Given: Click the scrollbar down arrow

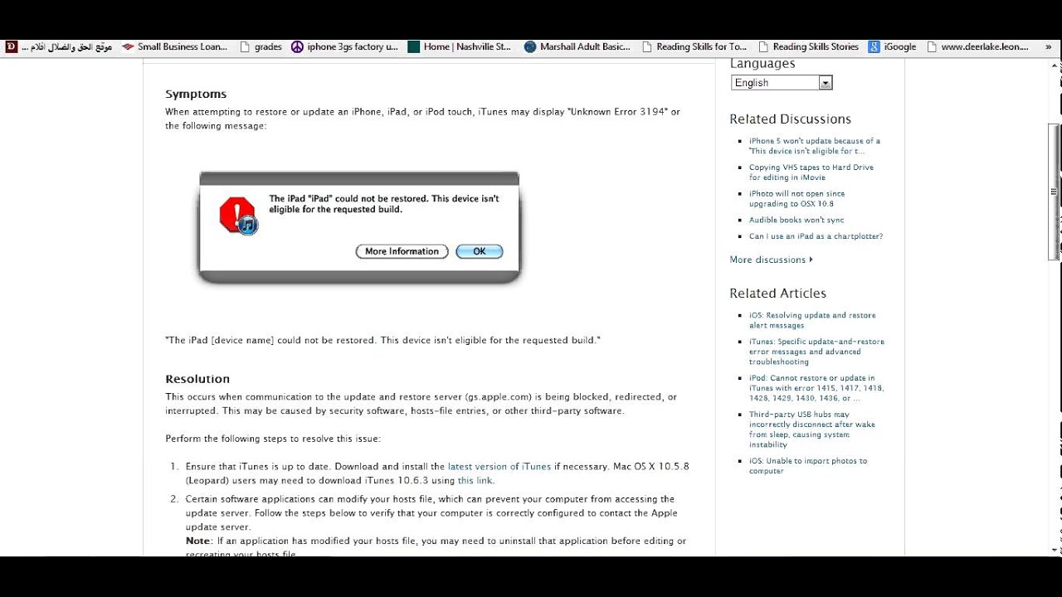Looking at the screenshot, I should 1055,550.
